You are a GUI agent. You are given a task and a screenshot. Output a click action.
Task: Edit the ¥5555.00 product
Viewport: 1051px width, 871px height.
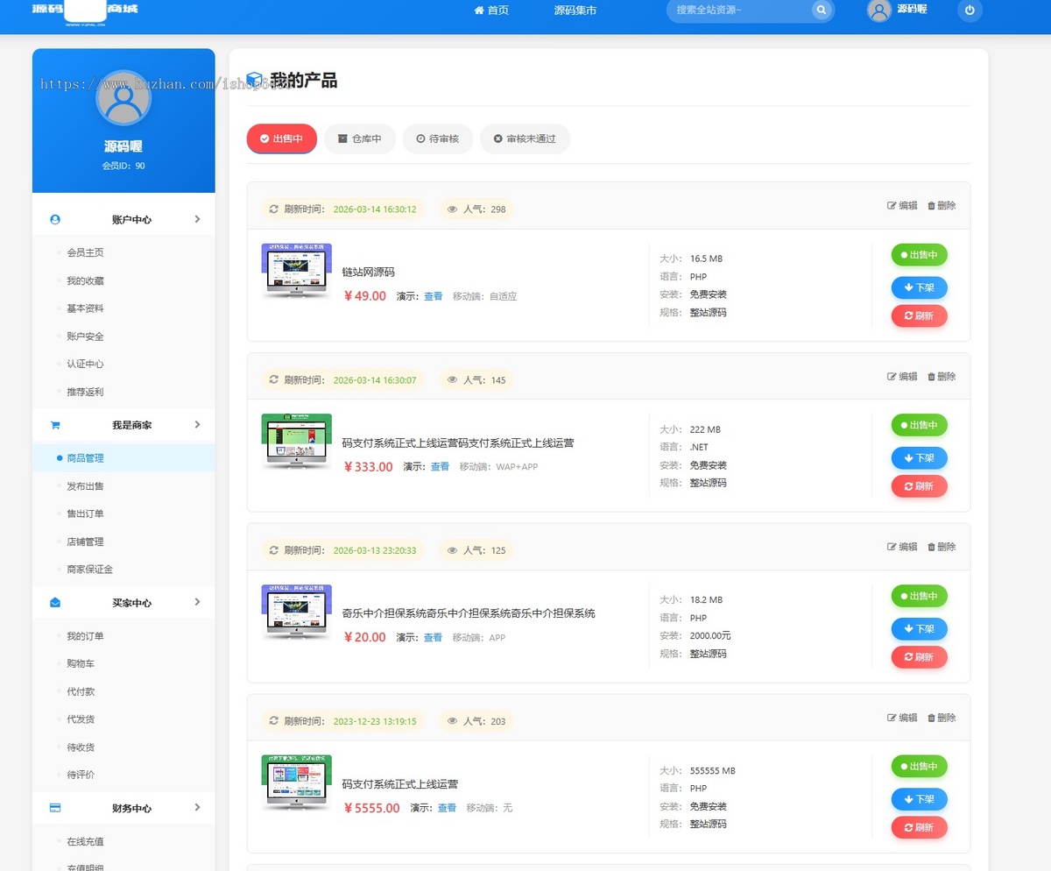(x=902, y=718)
